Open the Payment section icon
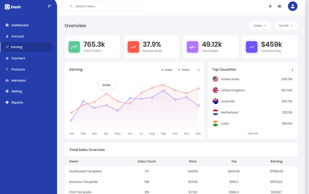309x194 pixels. pos(7,58)
